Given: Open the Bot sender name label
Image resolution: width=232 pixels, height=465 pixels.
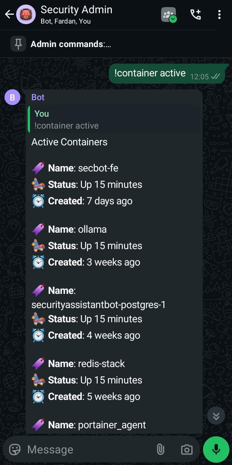Looking at the screenshot, I should pos(38,97).
